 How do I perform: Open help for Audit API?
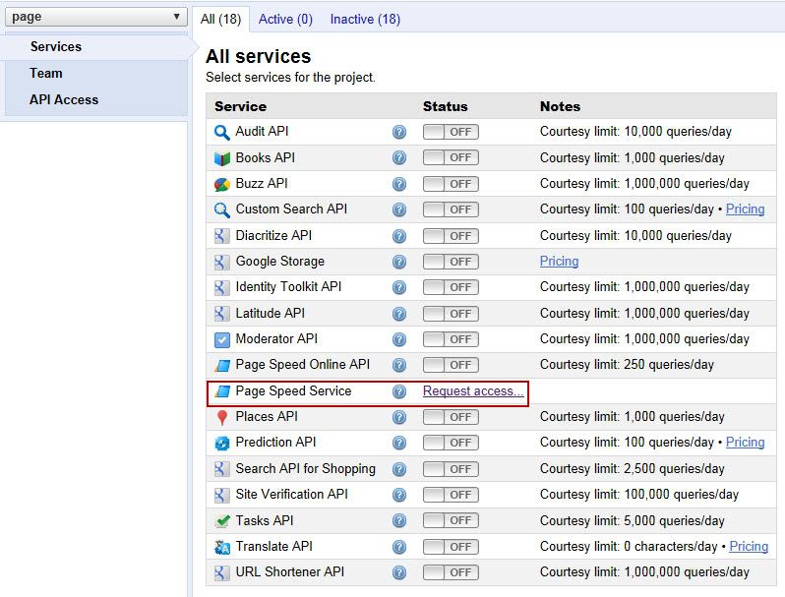coord(399,132)
